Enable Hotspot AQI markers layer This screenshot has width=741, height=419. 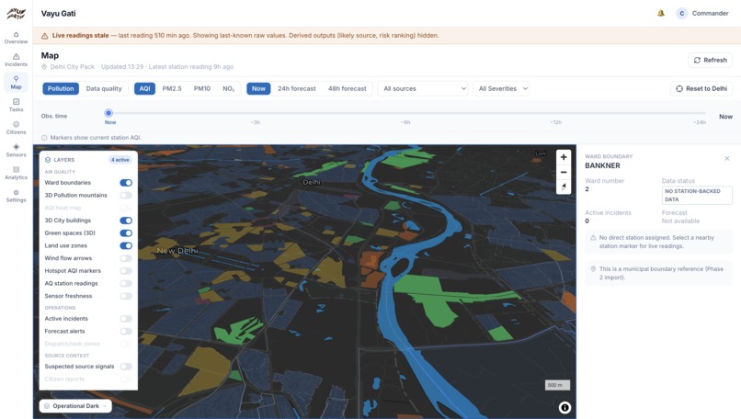[x=126, y=271]
